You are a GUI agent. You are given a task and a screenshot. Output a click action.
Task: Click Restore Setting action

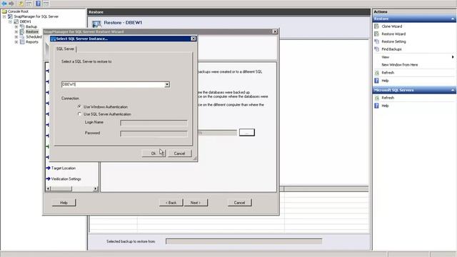(x=393, y=41)
